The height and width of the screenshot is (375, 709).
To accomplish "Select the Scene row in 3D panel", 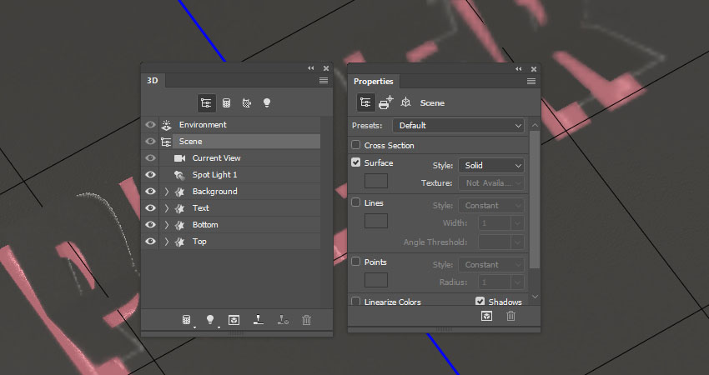I will point(231,142).
